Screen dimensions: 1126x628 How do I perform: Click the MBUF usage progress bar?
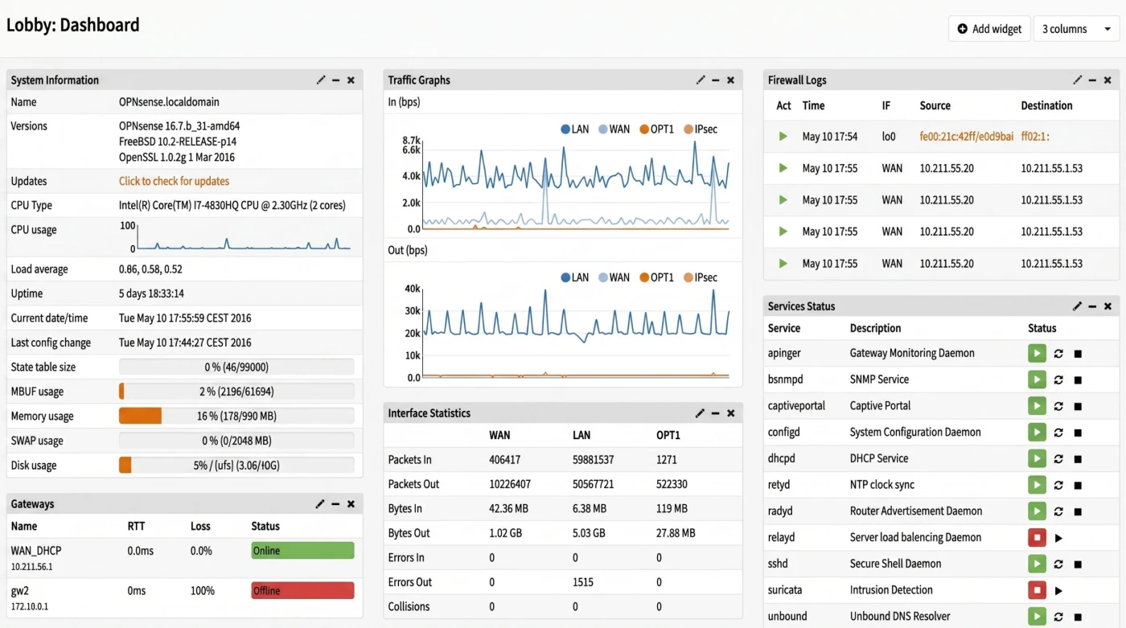pos(236,392)
